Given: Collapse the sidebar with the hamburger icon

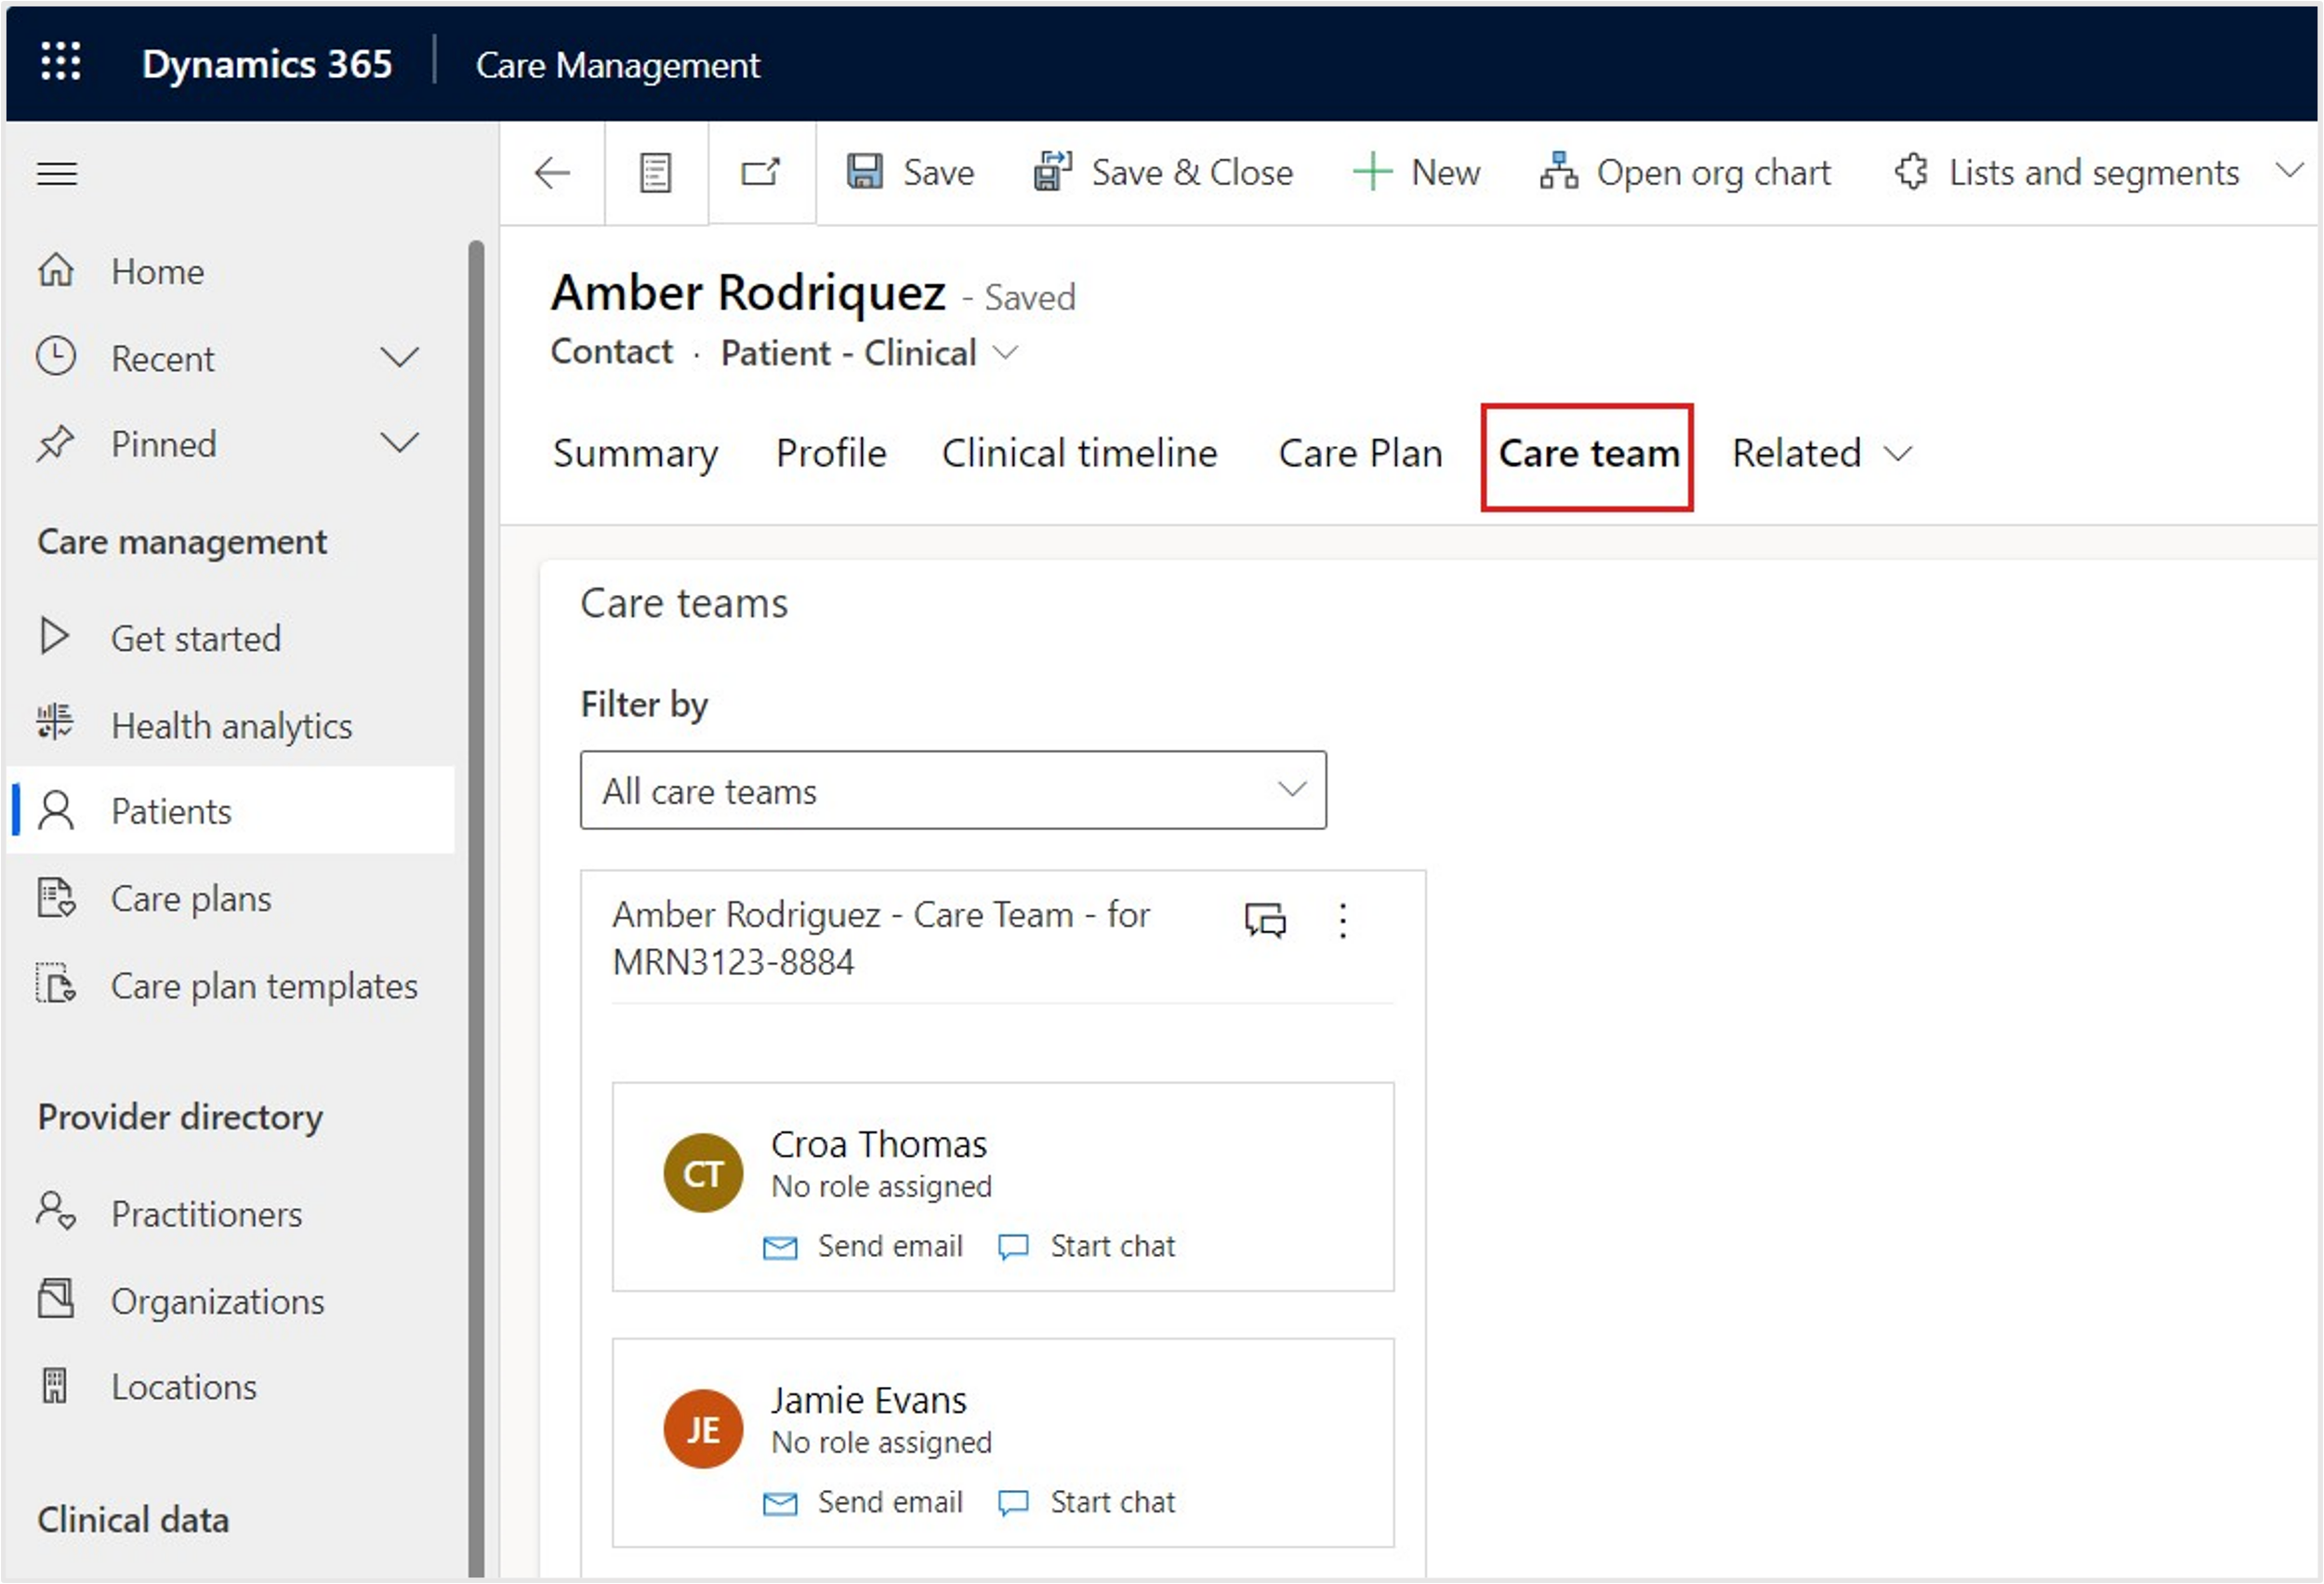Looking at the screenshot, I should (x=57, y=173).
